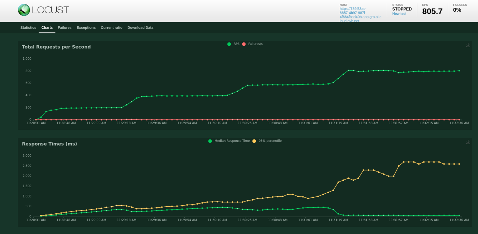The height and width of the screenshot is (234, 478).
Task: Hide the Median Response Time series
Action: coord(232,141)
